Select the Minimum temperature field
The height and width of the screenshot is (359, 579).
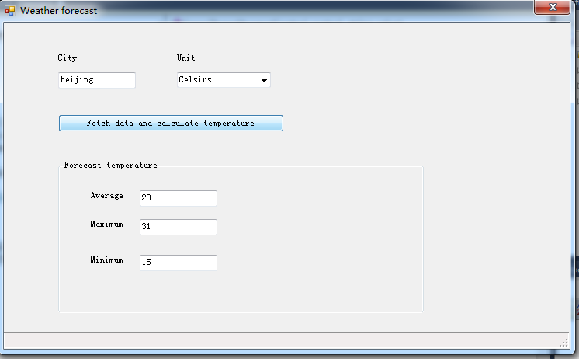(179, 263)
